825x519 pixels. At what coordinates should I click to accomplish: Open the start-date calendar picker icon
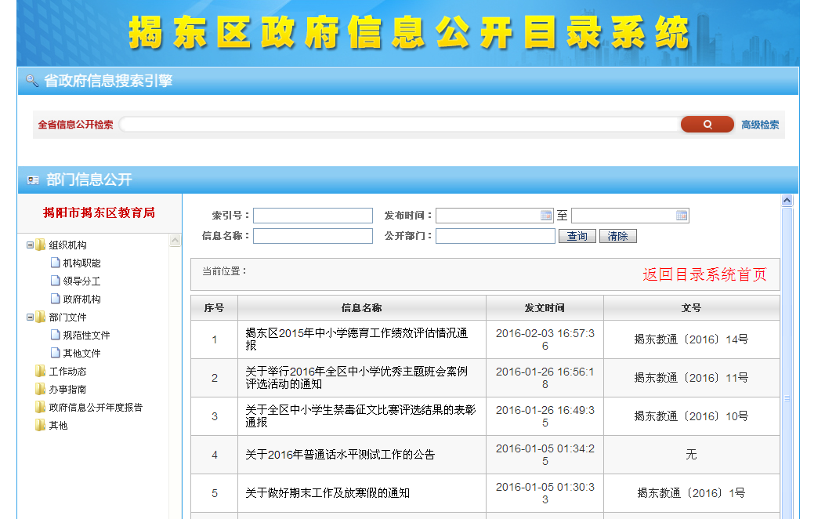[546, 216]
